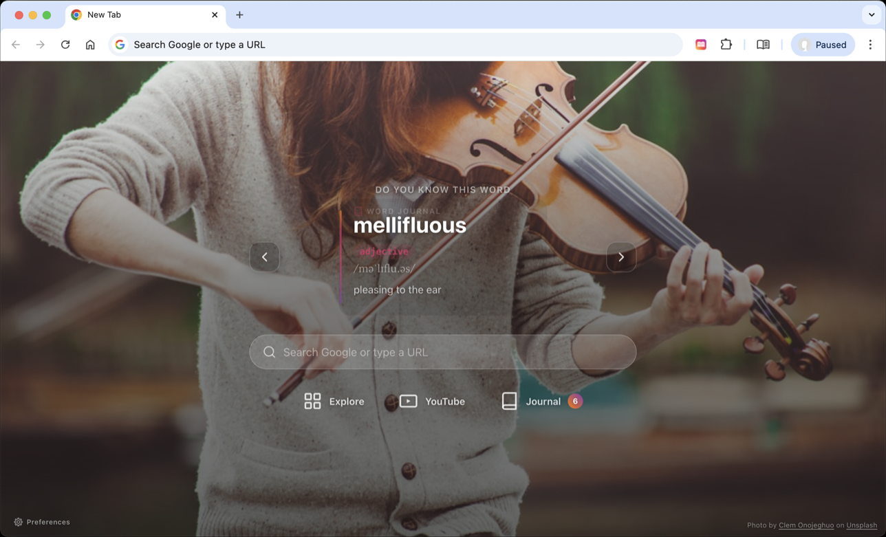Image resolution: width=886 pixels, height=537 pixels.
Task: Show the previous vocabulary word
Action: click(264, 256)
